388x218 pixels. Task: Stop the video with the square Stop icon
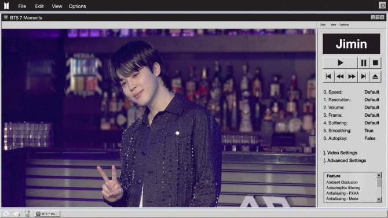tap(375, 63)
